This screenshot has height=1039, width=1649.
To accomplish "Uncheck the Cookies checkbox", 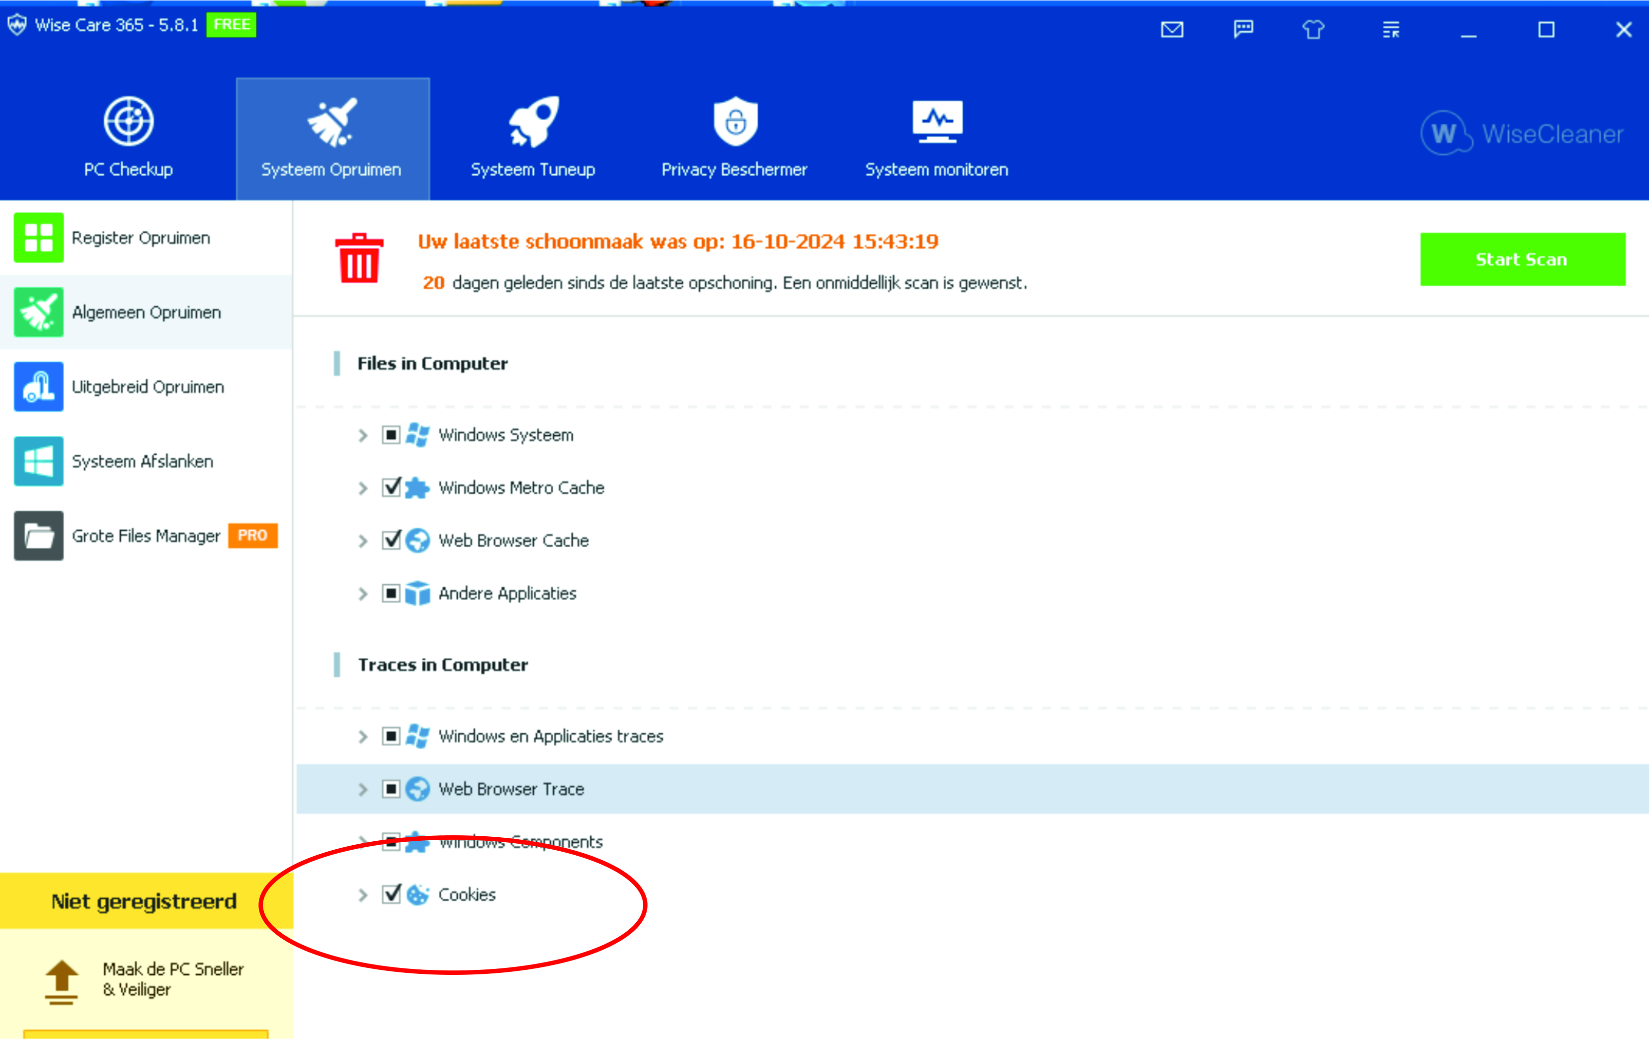I will (391, 894).
